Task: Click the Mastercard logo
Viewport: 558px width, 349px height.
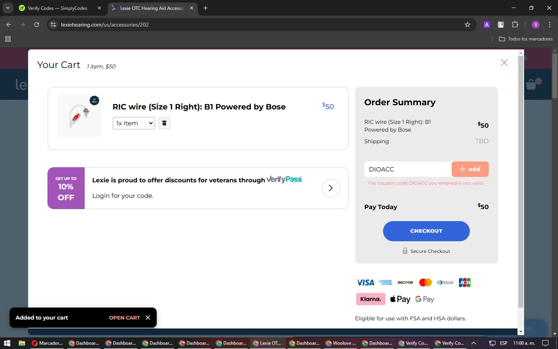Action: point(425,283)
